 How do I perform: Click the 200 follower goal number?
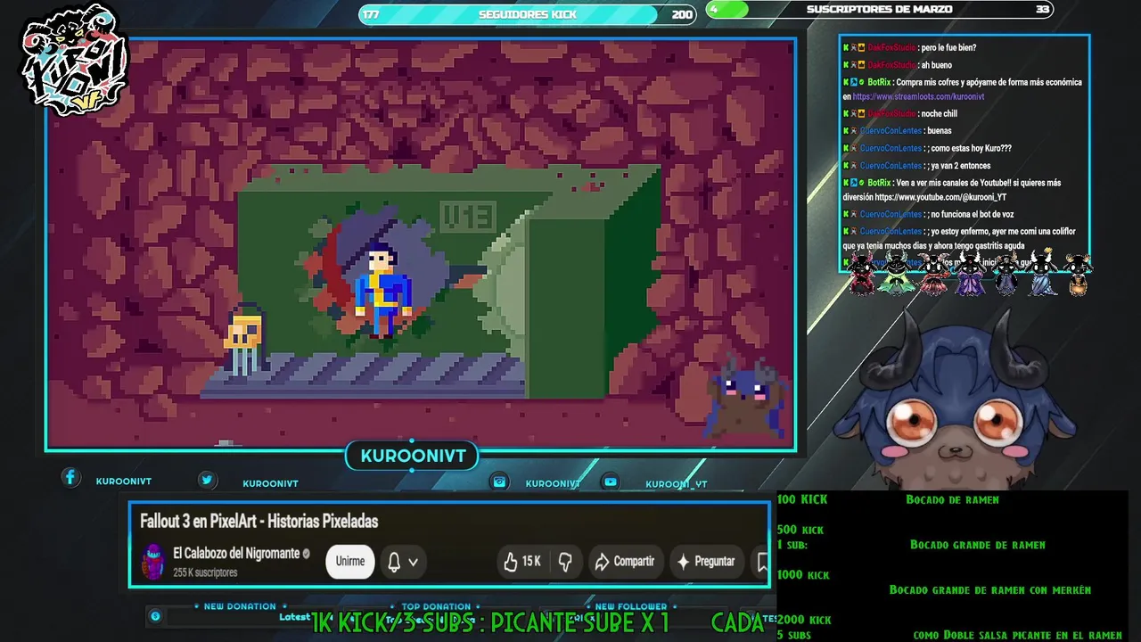coord(682,14)
